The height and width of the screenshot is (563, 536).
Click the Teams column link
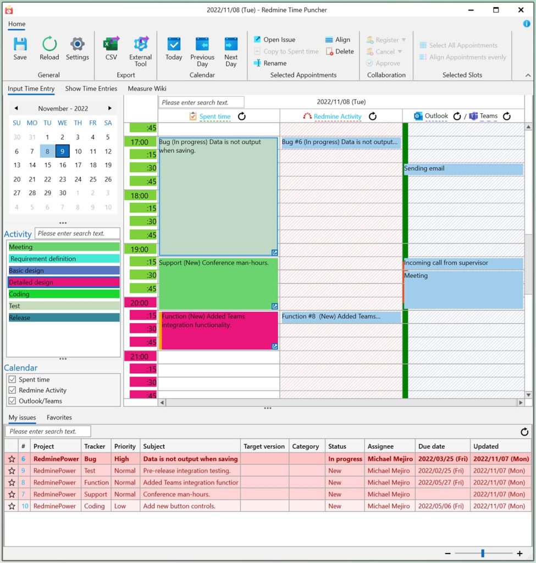point(489,116)
